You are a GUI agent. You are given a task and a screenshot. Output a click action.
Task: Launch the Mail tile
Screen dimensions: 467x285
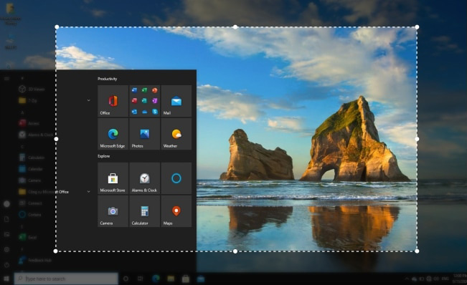(176, 101)
